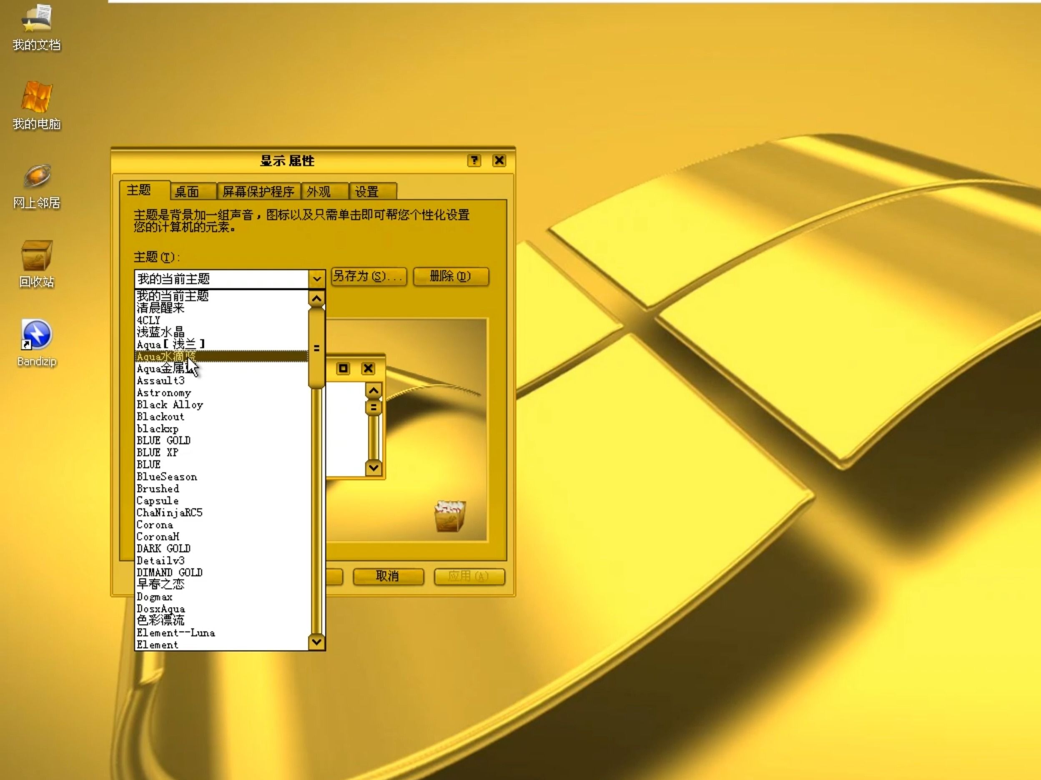Click the theme list scrollbar thumb
The height and width of the screenshot is (780, 1041).
(x=317, y=348)
